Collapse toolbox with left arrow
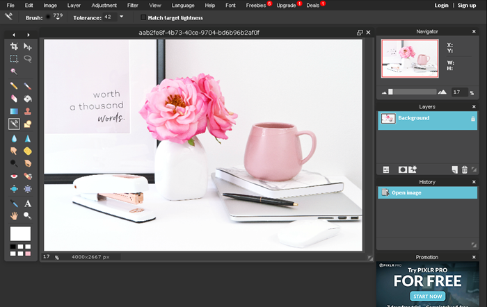Image resolution: width=487 pixels, height=307 pixels. 14,35
